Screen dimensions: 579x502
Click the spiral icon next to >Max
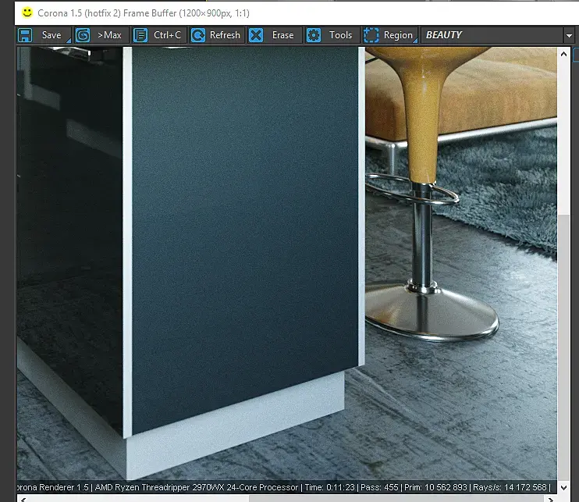pos(83,35)
